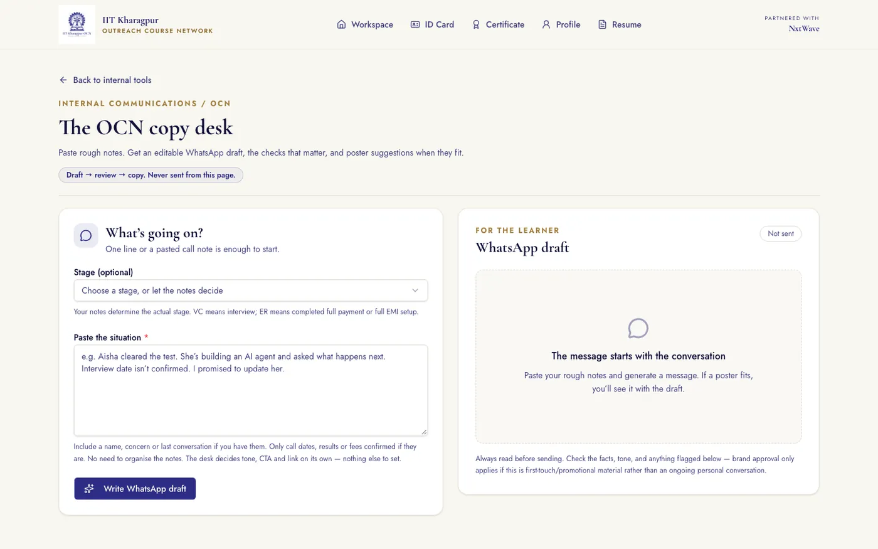Click the WhatsApp draft heading
Screen dimensions: 878x549
(x=522, y=248)
